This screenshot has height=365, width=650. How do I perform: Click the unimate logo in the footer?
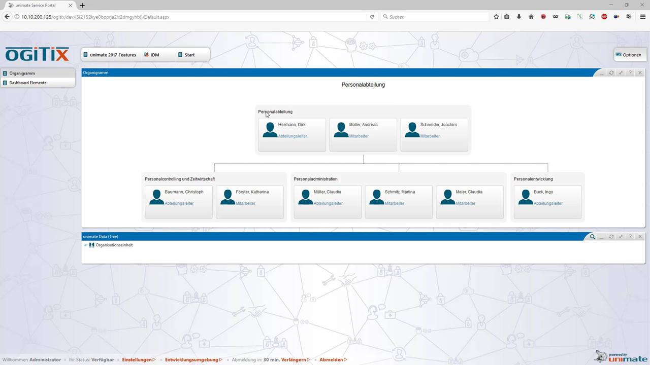pos(621,357)
